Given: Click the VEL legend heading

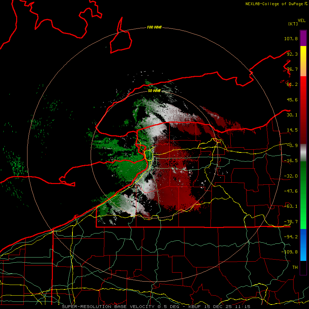Looking at the screenshot, I should (x=301, y=21).
